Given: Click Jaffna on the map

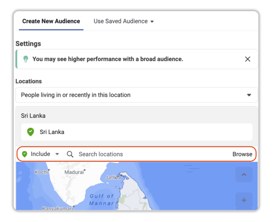Looking at the screenshot, I should tap(113, 177).
